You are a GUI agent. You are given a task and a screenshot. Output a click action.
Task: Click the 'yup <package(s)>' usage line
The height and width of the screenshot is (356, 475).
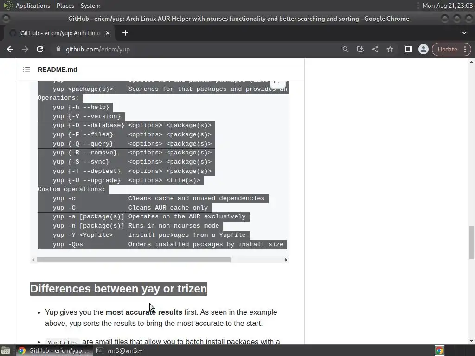pos(83,89)
